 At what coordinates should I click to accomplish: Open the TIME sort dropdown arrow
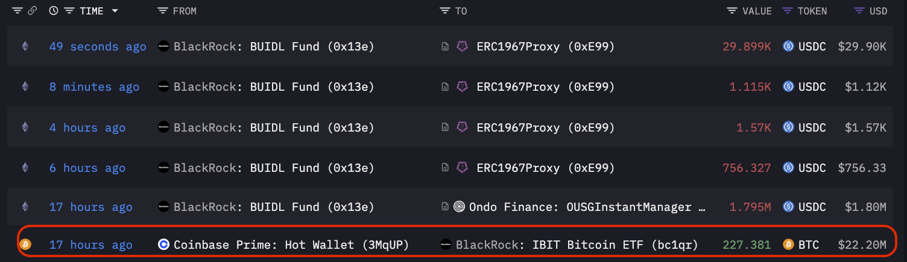tap(115, 11)
